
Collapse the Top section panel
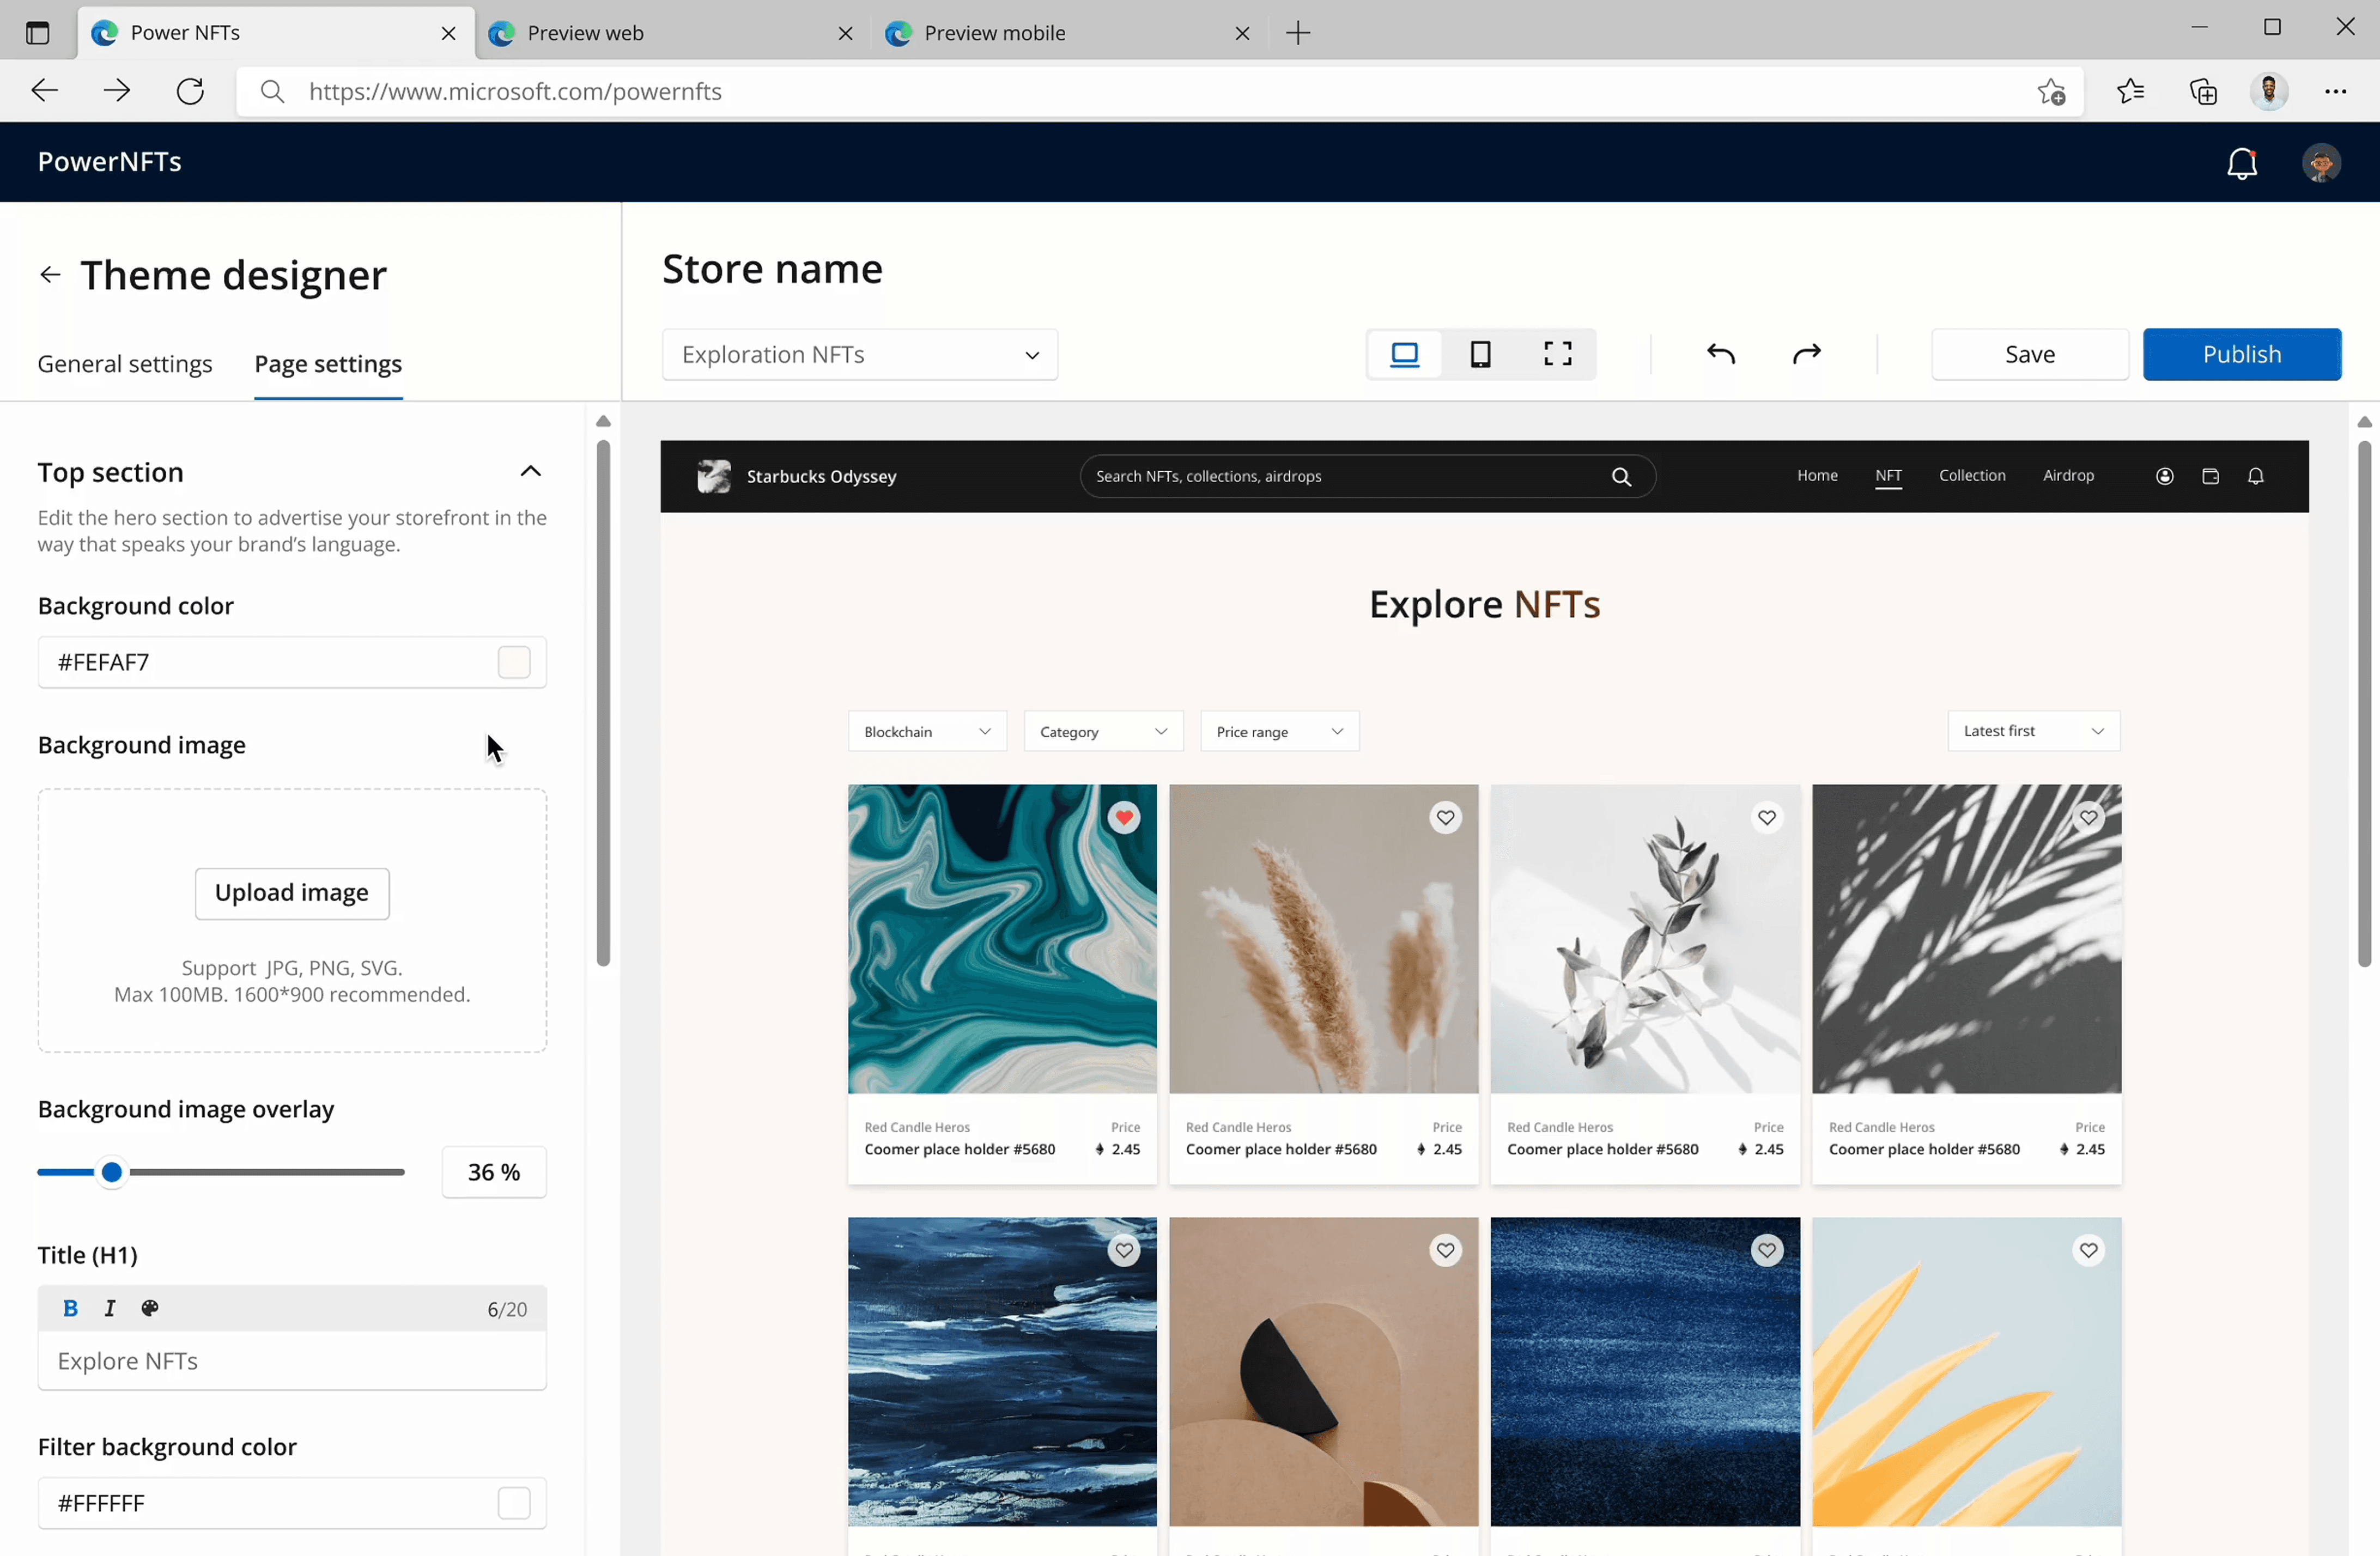(x=530, y=472)
